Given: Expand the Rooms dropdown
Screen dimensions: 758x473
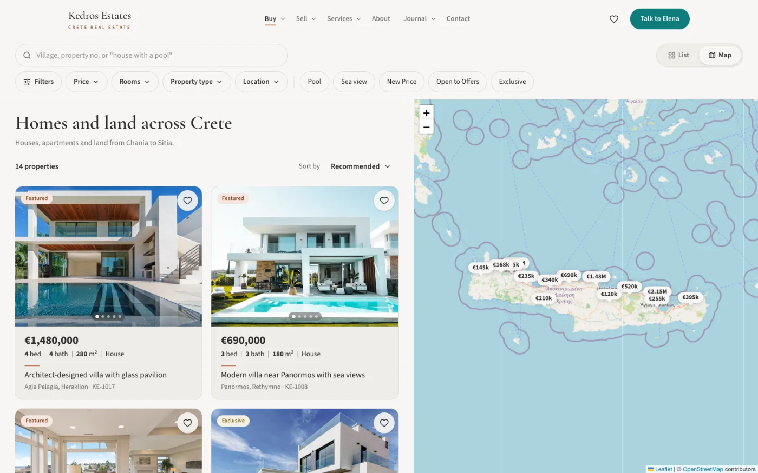Looking at the screenshot, I should (x=135, y=82).
